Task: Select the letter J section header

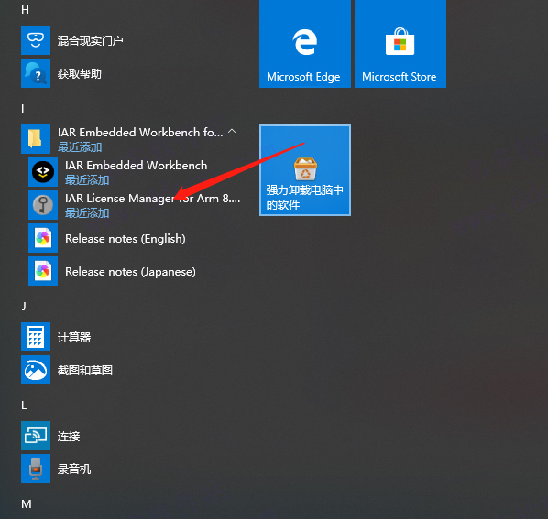Action: tap(24, 307)
